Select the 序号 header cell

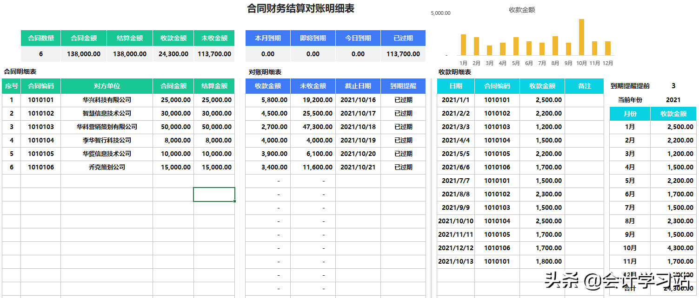pyautogui.click(x=11, y=86)
